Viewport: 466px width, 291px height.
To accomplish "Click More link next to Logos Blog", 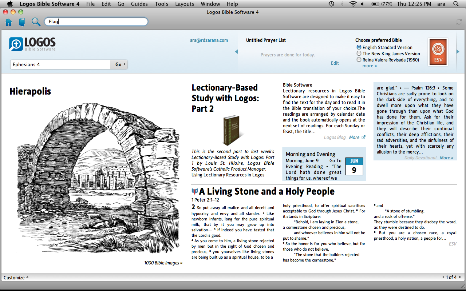I will coord(354,137).
